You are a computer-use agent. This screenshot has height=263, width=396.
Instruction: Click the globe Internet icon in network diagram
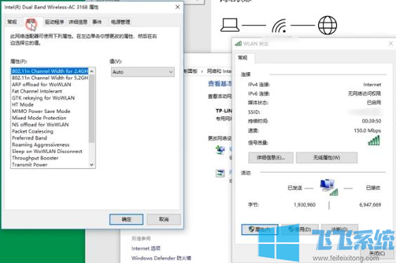point(327,25)
